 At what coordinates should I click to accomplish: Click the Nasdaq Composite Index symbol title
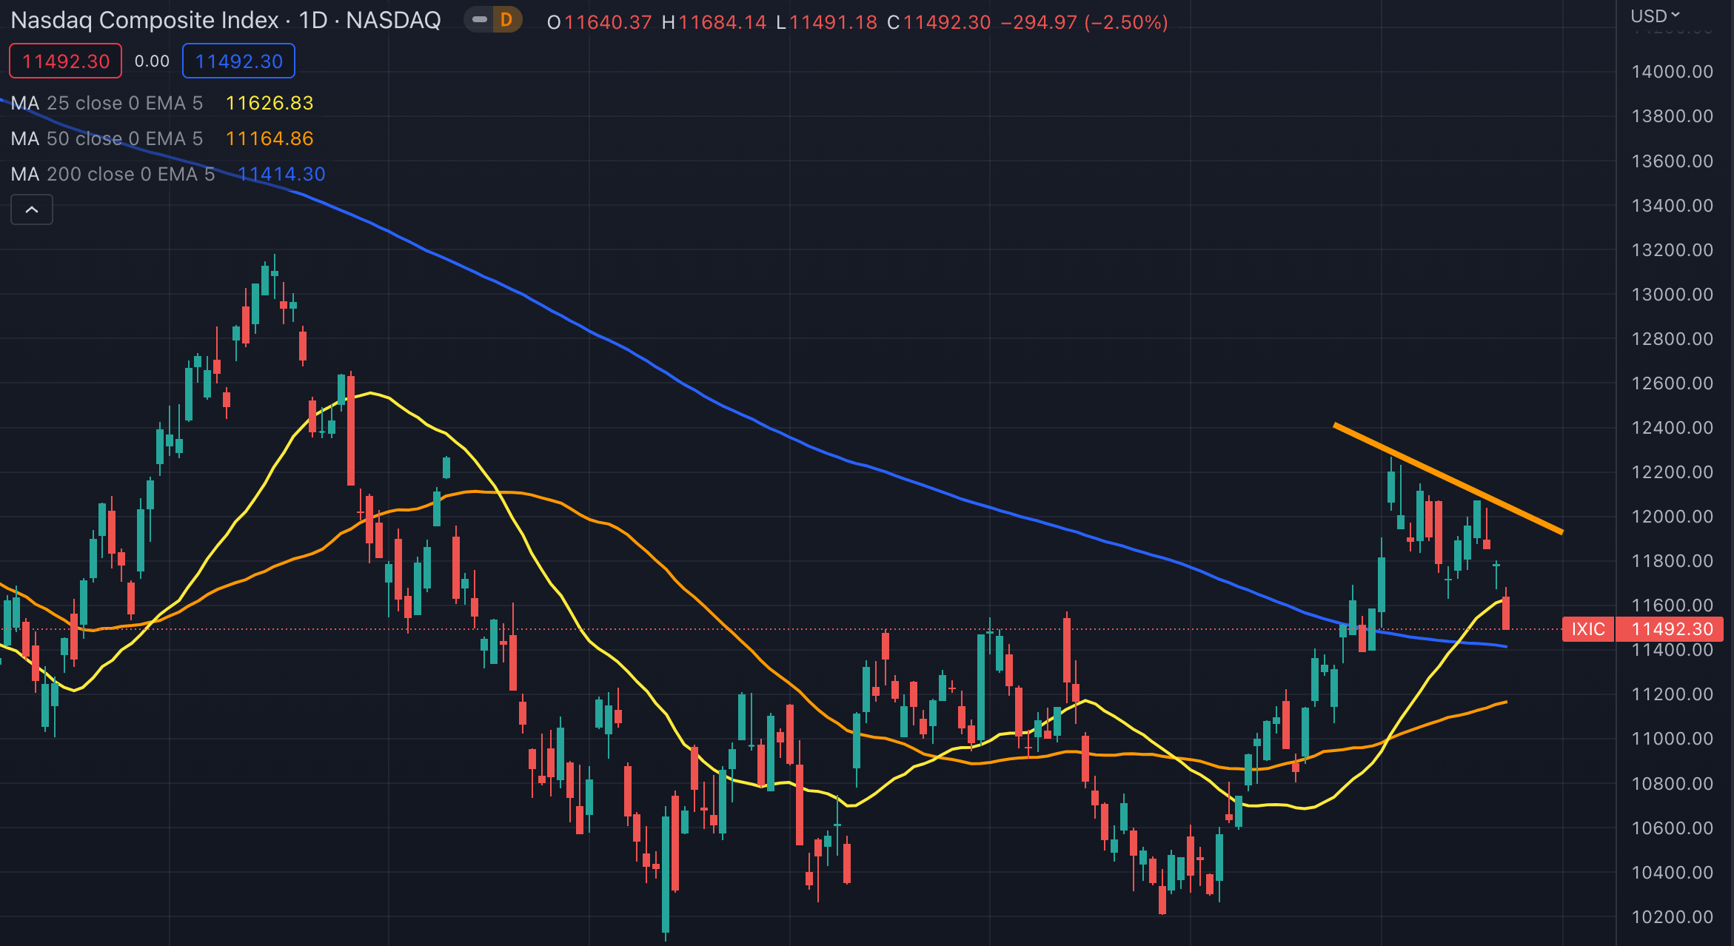point(144,21)
